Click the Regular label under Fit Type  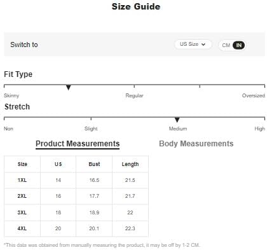(134, 95)
